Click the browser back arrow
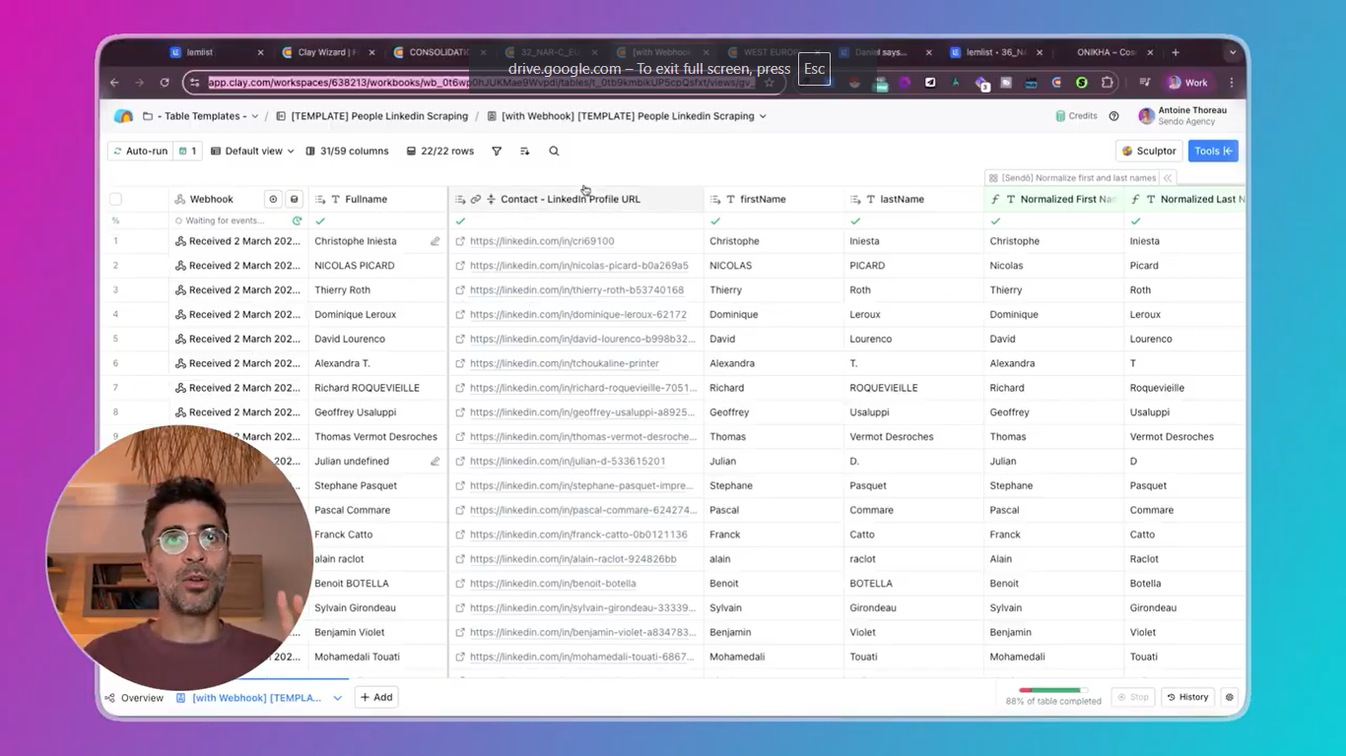Viewport: 1346px width, 756px height. coord(114,83)
